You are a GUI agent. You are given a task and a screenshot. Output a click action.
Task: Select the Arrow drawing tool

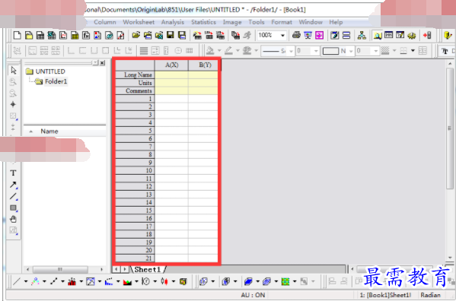pyautogui.click(x=13, y=185)
